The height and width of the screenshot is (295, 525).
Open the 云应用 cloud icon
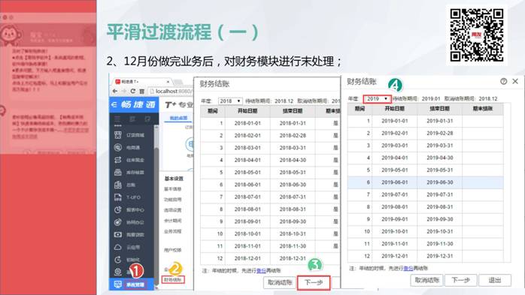coord(118,247)
